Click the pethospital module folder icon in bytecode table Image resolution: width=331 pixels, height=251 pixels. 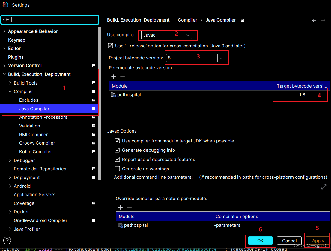pyautogui.click(x=113, y=95)
